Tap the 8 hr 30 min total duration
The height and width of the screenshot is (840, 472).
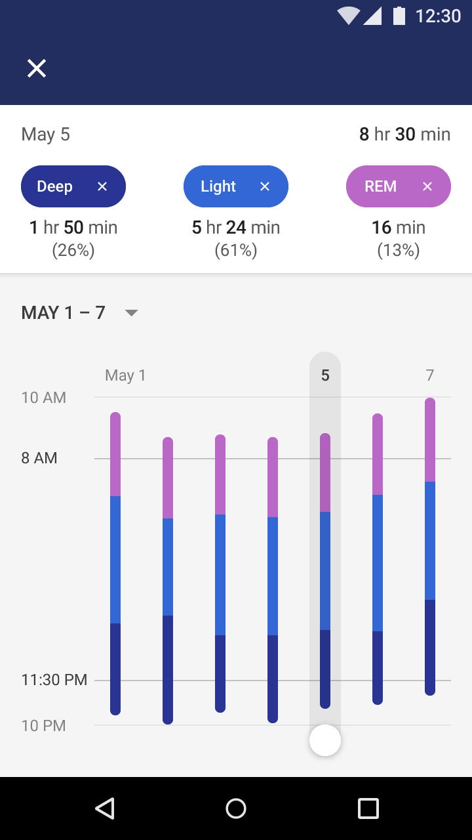[404, 135]
